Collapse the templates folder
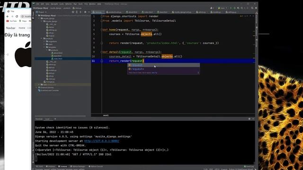This screenshot has width=303, height=170. (x=44, y=47)
